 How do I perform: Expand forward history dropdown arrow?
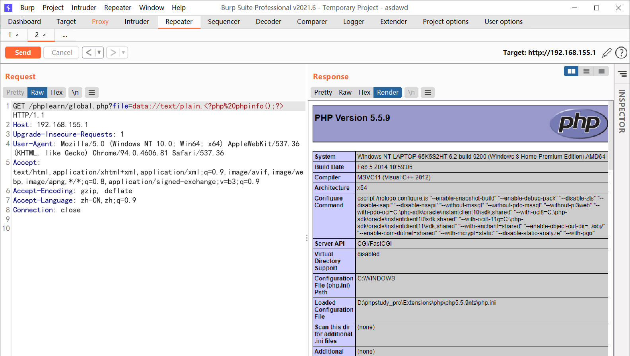[x=124, y=53]
